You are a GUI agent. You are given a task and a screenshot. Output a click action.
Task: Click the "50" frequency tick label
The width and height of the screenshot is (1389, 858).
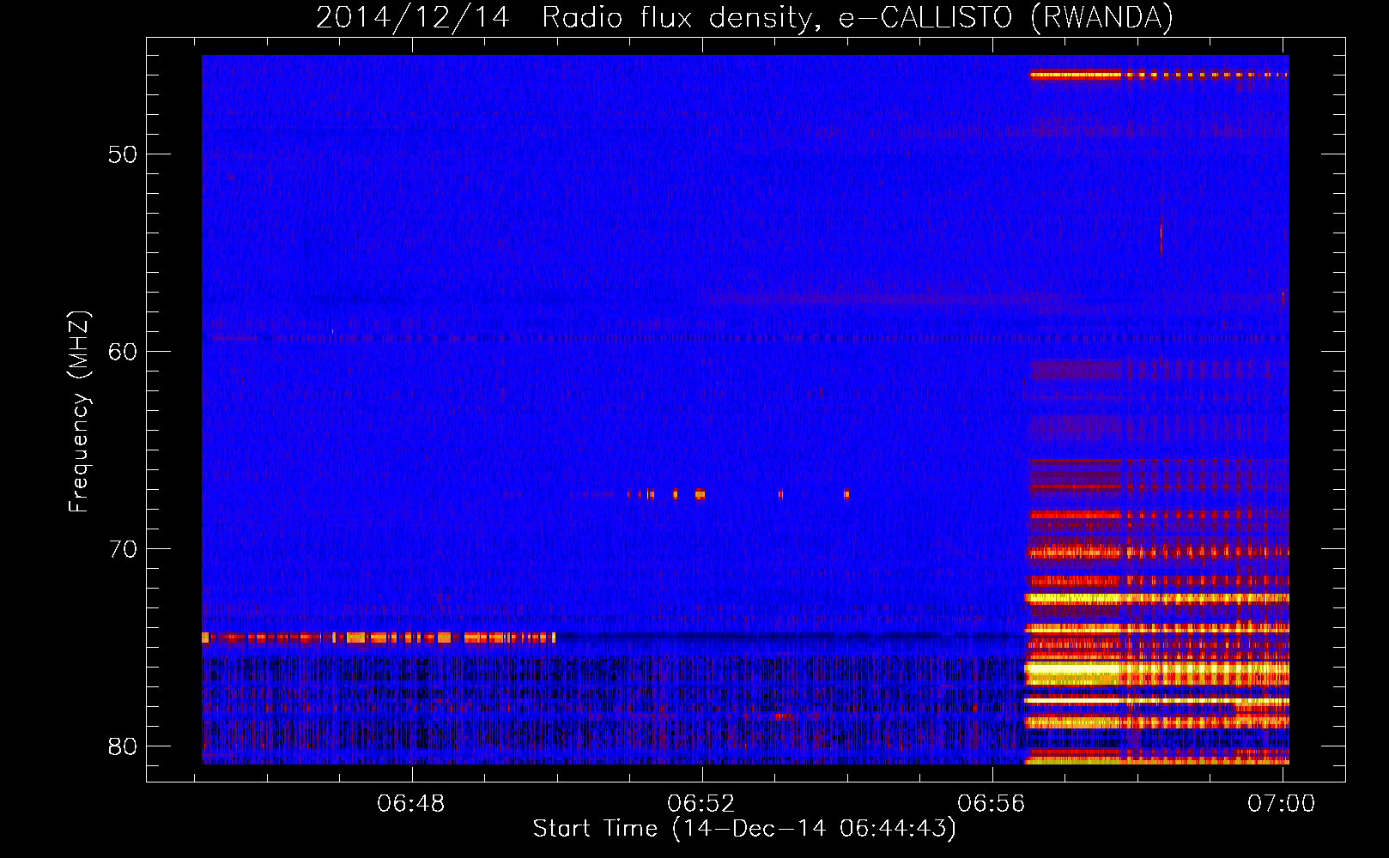(x=123, y=154)
